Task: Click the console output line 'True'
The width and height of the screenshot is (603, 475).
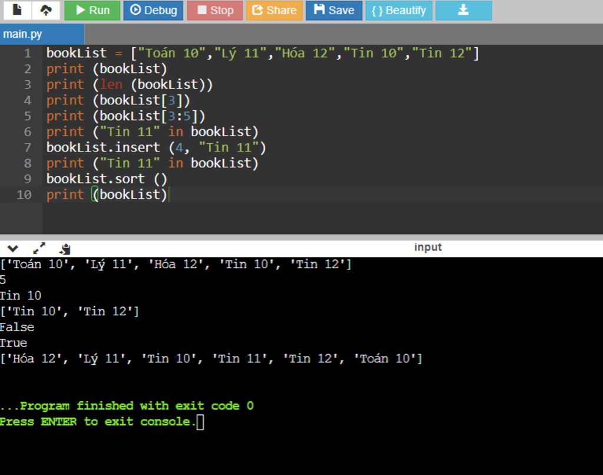Action: [x=14, y=343]
